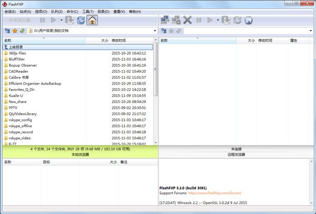
Task: Click the left pane play transfer button
Action: (54, 20)
